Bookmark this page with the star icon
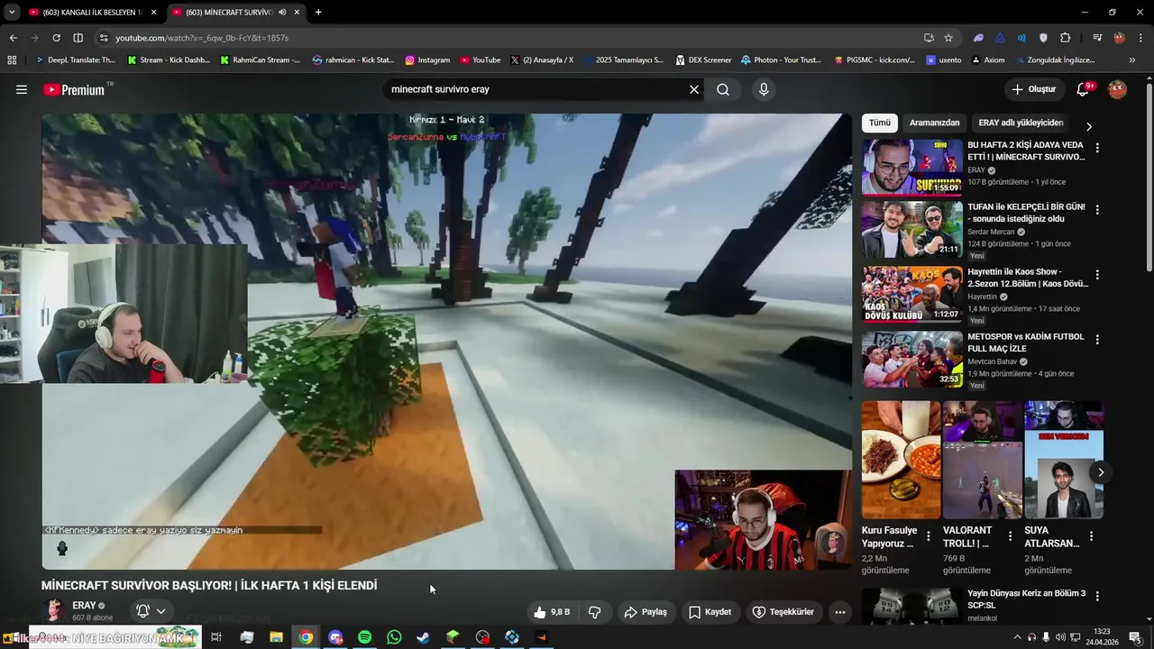Screen dimensions: 1154x649 [948, 38]
